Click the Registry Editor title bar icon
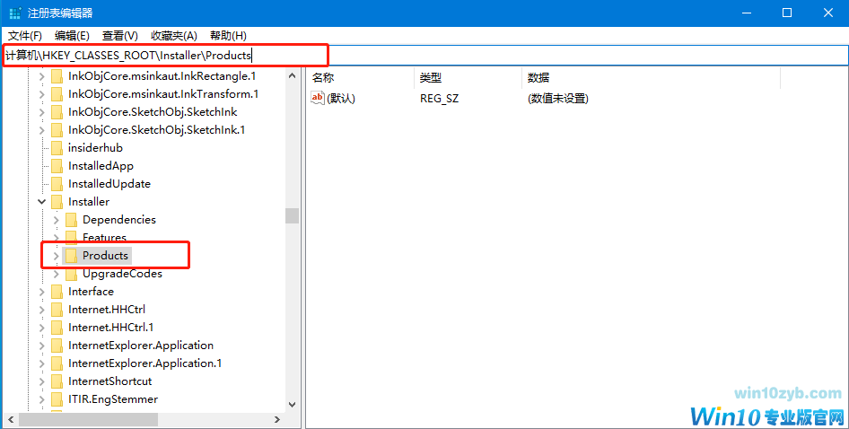This screenshot has height=429, width=849. click(x=15, y=13)
